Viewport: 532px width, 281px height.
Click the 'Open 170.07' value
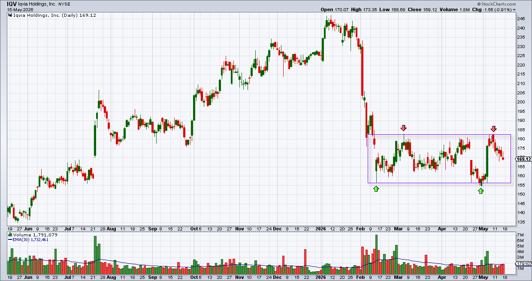click(x=334, y=9)
